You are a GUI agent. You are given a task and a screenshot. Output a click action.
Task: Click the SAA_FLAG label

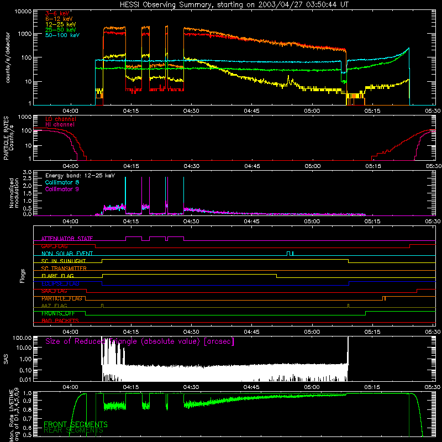[54, 291]
